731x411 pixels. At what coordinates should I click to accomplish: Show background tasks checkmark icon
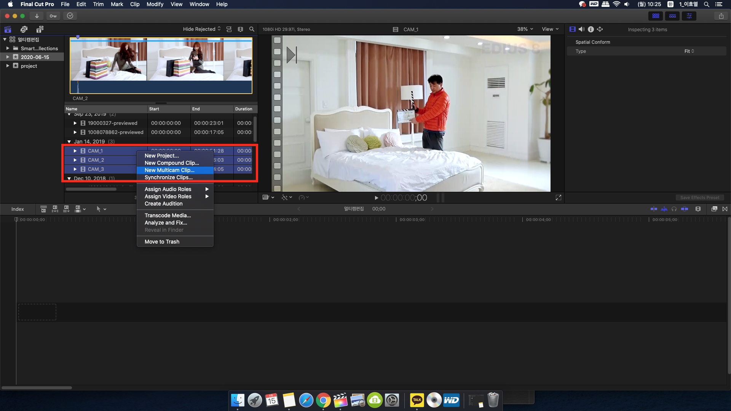point(70,16)
